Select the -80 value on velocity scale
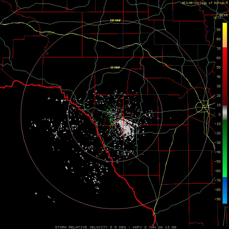The width and height of the screenshot is (229, 229). (218, 190)
